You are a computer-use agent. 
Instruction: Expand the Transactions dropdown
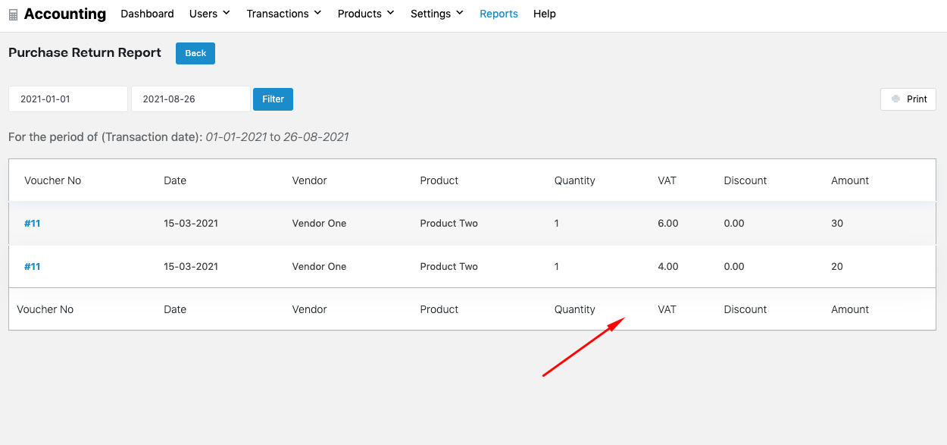283,13
